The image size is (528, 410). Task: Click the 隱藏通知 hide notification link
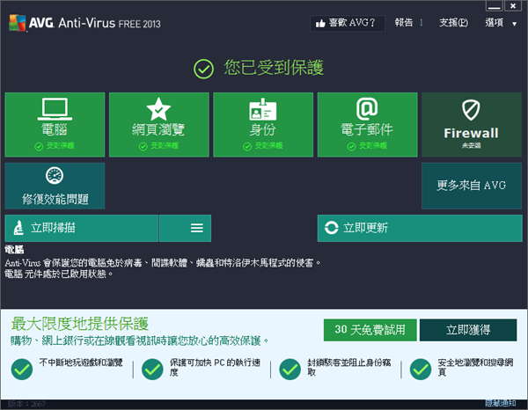501,403
